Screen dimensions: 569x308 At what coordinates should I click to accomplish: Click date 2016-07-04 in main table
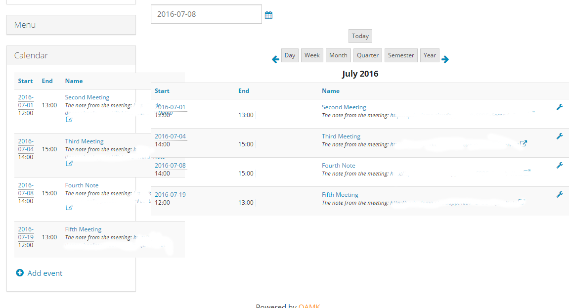170,136
